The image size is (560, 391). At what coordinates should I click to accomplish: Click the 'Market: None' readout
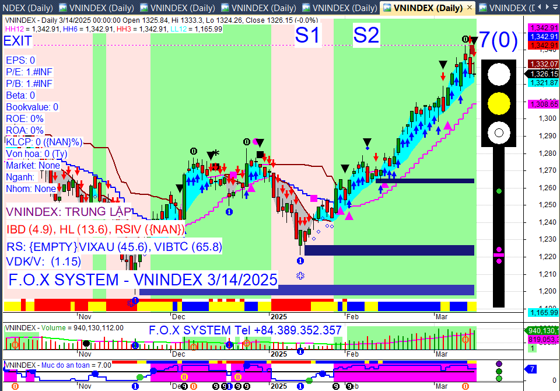point(33,165)
